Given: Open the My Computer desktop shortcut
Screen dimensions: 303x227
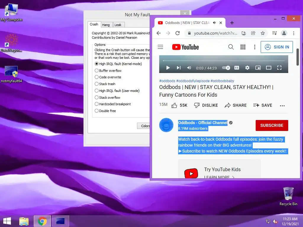Looking at the screenshot, I should tap(12, 13).
